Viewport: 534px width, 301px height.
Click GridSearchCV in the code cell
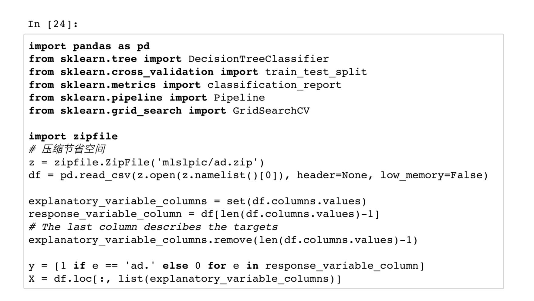pyautogui.click(x=271, y=111)
